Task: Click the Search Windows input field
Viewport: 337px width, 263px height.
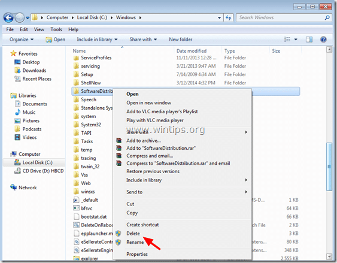Action: [281, 17]
